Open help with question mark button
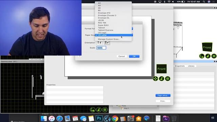The width and height of the screenshot is (217, 122). click(x=80, y=56)
